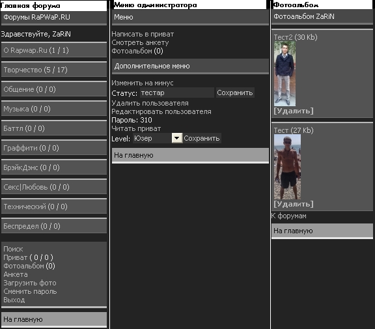
Task: Open Редактировать пользователя link
Action: (161, 111)
